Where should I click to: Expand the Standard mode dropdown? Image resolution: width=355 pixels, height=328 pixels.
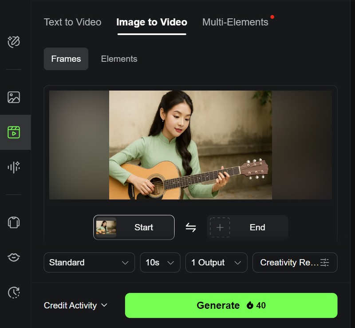coord(89,263)
